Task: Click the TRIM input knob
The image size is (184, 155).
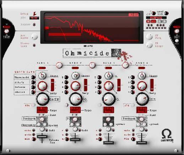Action: [6, 31]
